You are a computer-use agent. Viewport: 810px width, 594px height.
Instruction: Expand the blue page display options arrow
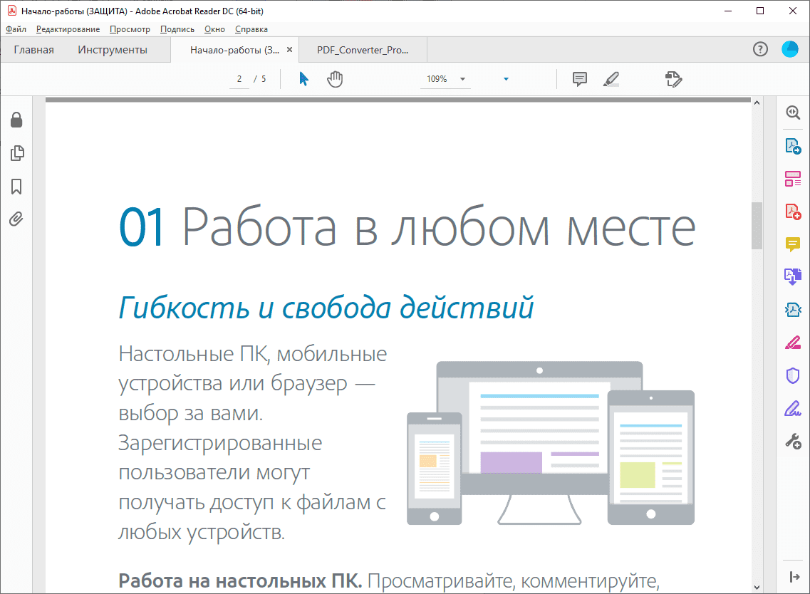(x=506, y=79)
